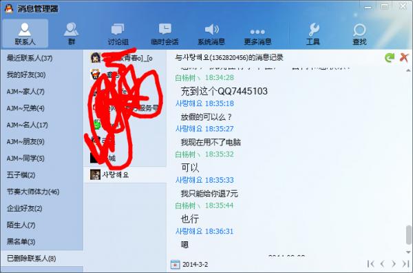Click the 2014-3-2 date label
413x273 pixels.
coord(195,264)
